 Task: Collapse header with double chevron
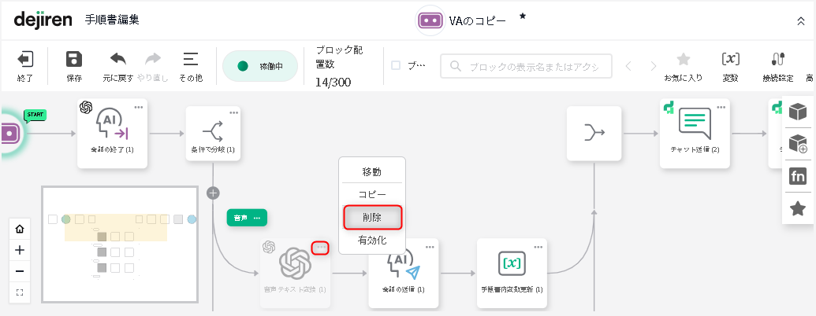click(801, 20)
